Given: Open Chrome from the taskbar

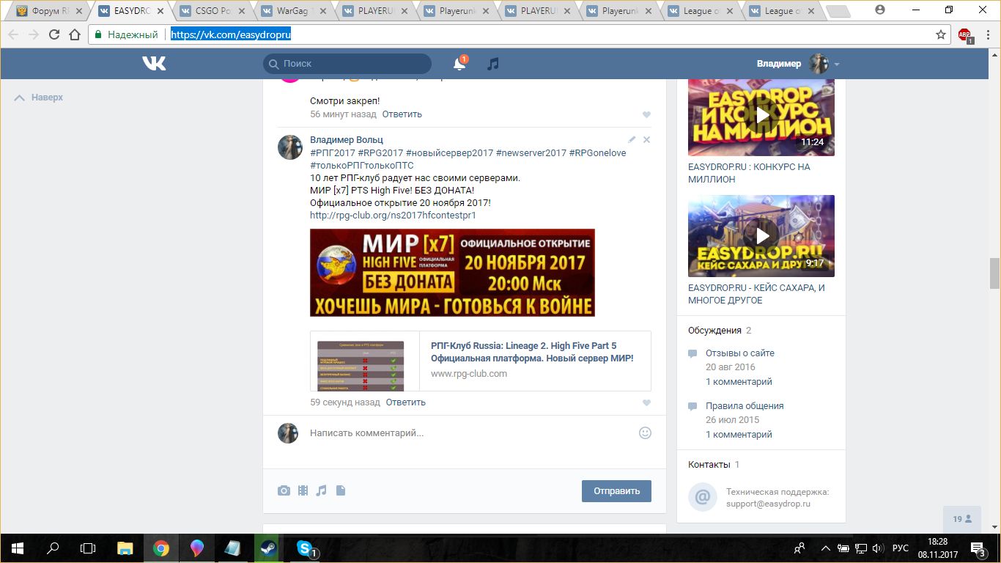Looking at the screenshot, I should point(161,548).
